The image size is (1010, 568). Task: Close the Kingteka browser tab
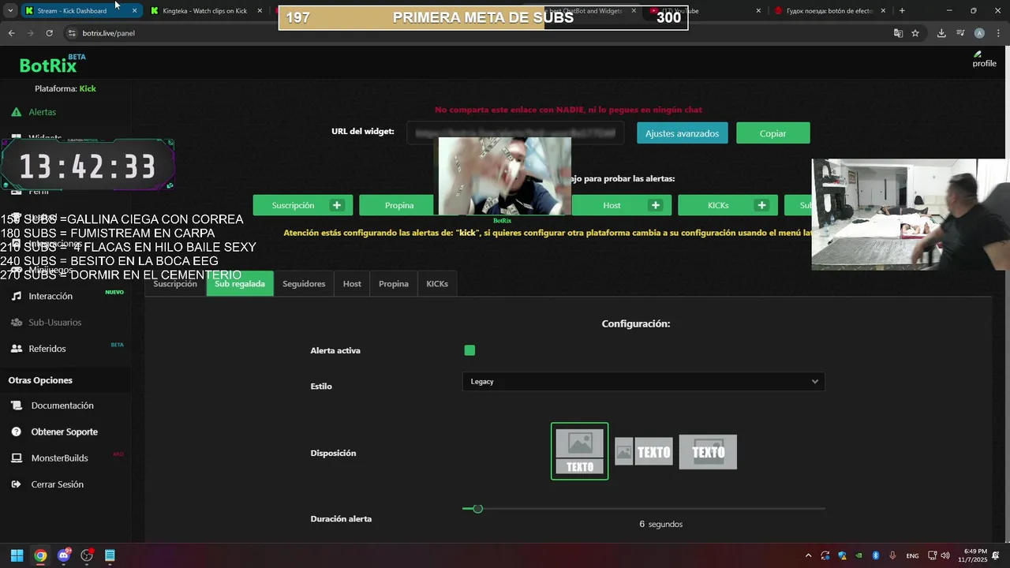[x=260, y=10]
